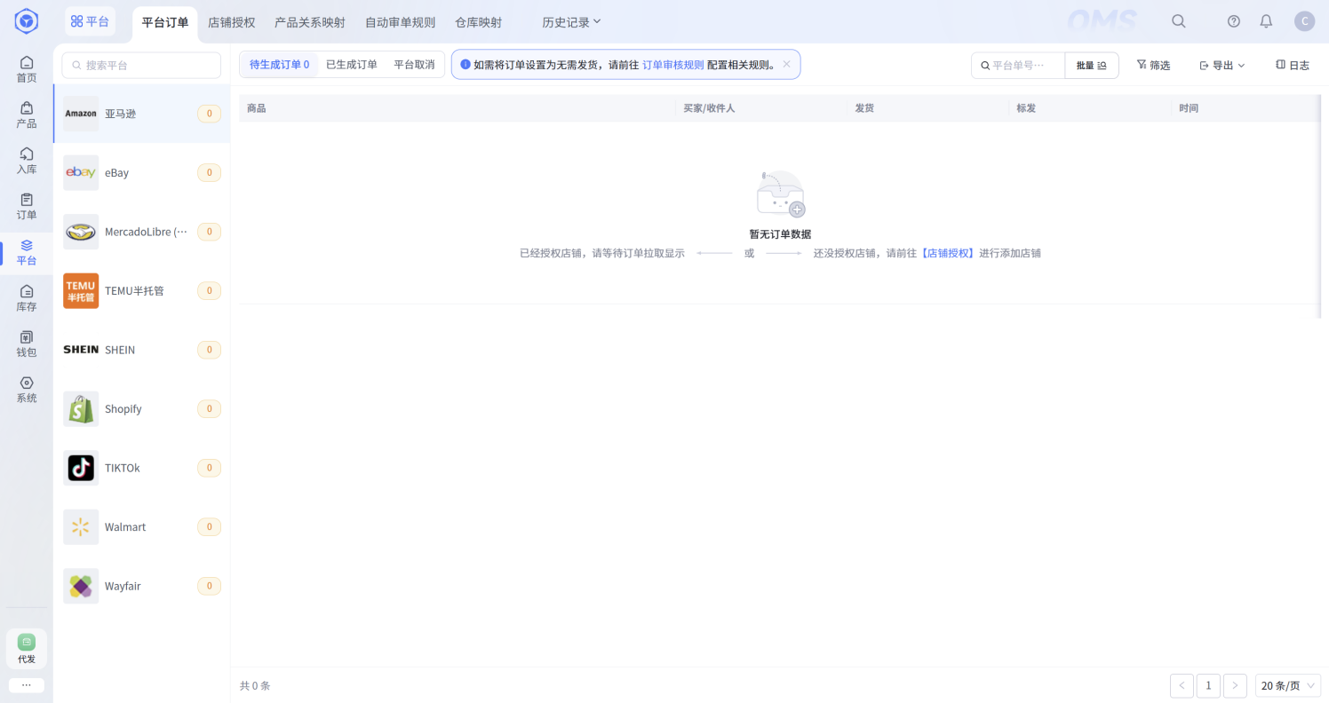
Task: Close the info tip banner
Action: pyautogui.click(x=786, y=64)
